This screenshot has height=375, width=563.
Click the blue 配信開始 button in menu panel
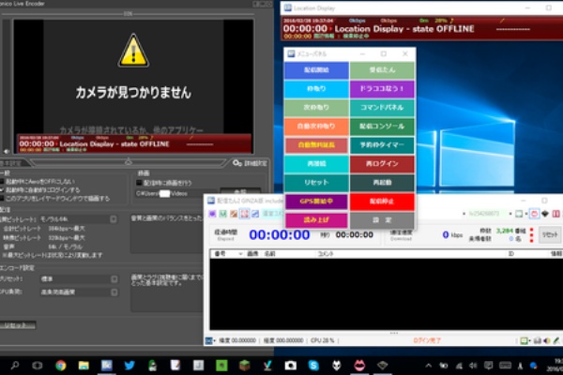tap(316, 70)
